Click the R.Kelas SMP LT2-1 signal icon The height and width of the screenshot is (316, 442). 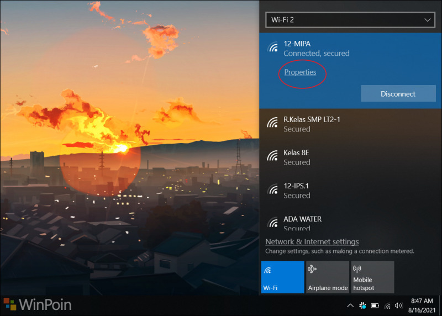pyautogui.click(x=272, y=123)
